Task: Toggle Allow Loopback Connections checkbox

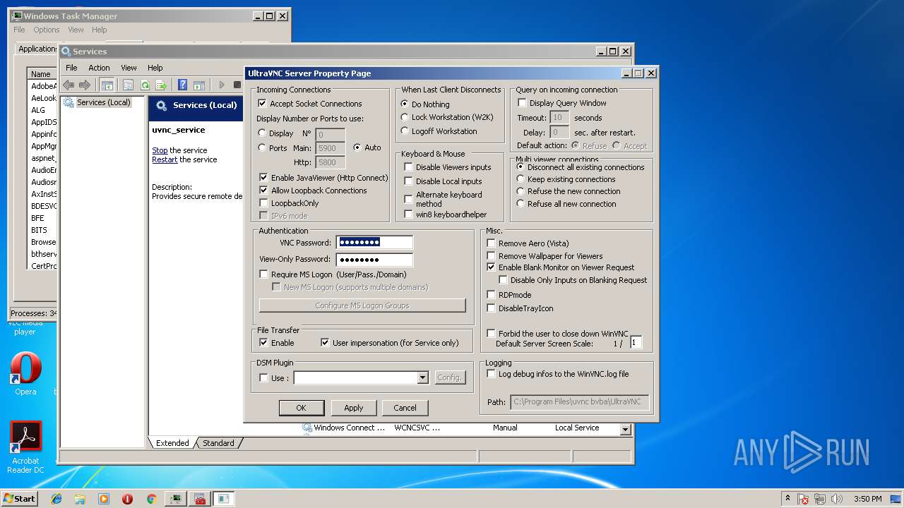Action: click(x=263, y=190)
